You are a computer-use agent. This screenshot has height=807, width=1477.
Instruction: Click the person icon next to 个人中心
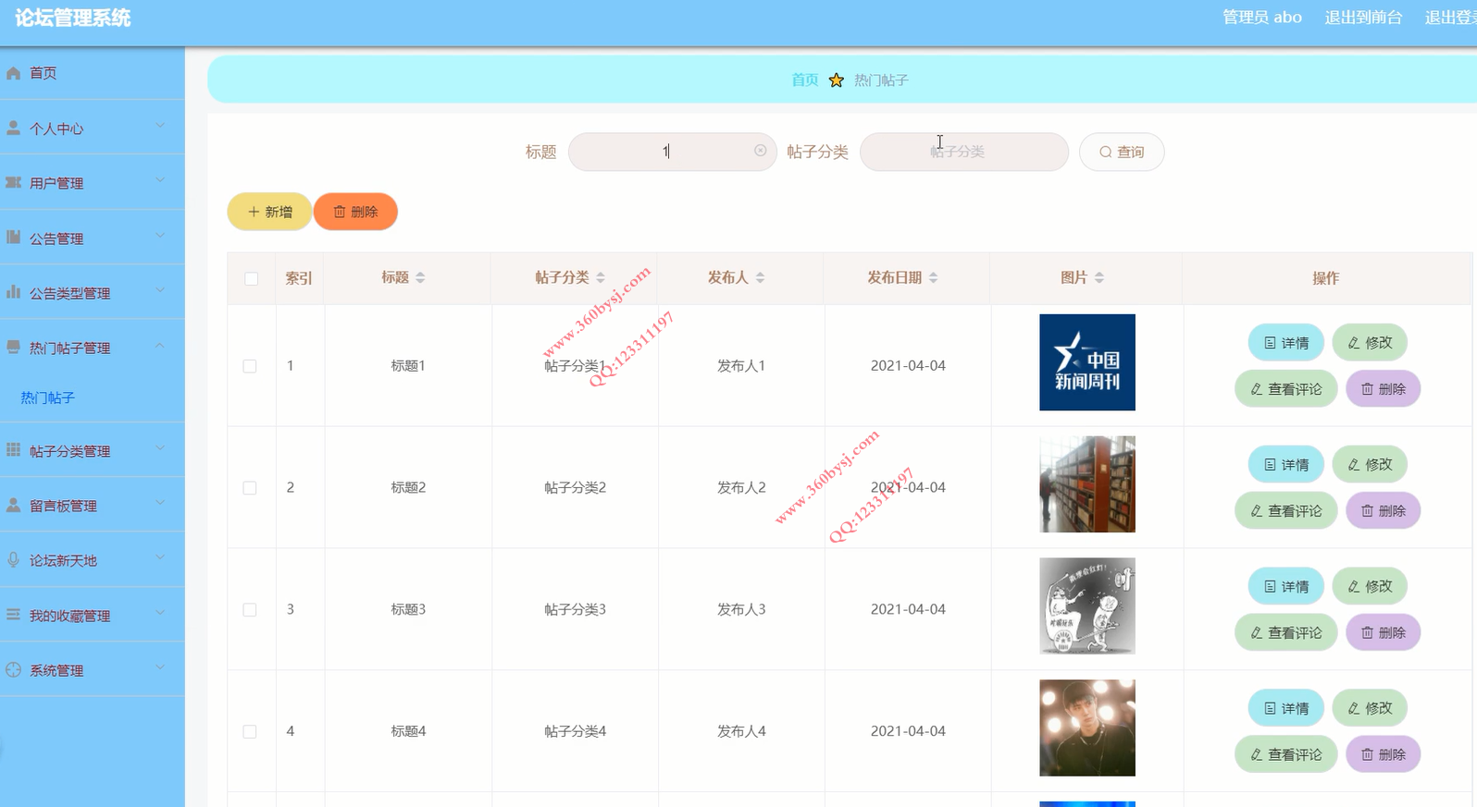click(x=13, y=128)
